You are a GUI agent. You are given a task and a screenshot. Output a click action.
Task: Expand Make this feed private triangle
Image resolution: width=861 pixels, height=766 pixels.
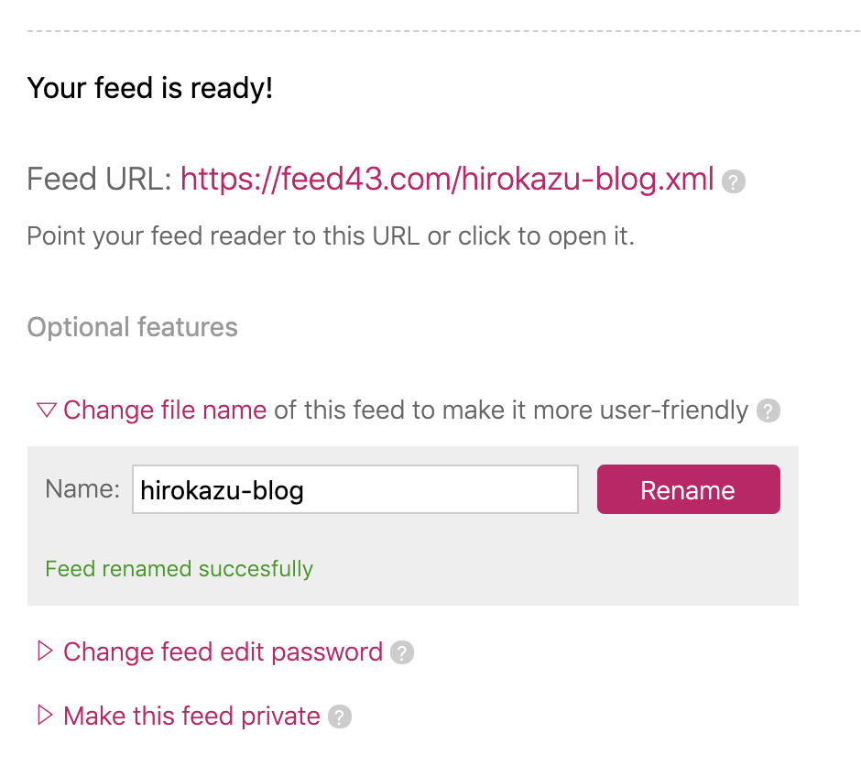pos(45,716)
